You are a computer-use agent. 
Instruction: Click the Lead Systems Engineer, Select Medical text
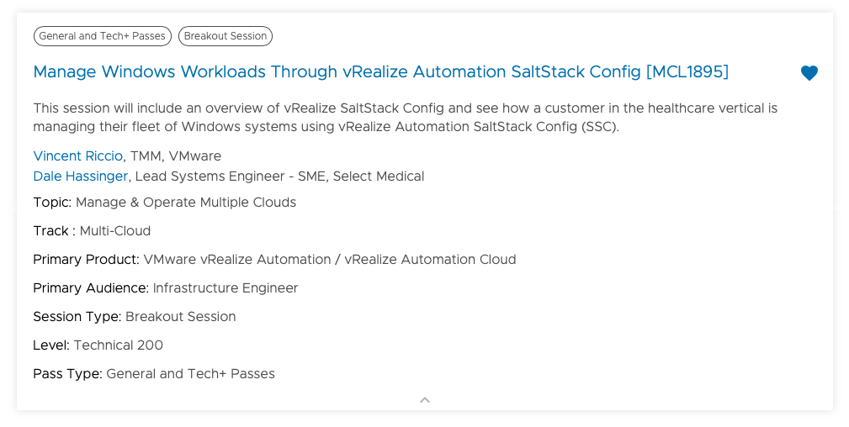tap(279, 177)
